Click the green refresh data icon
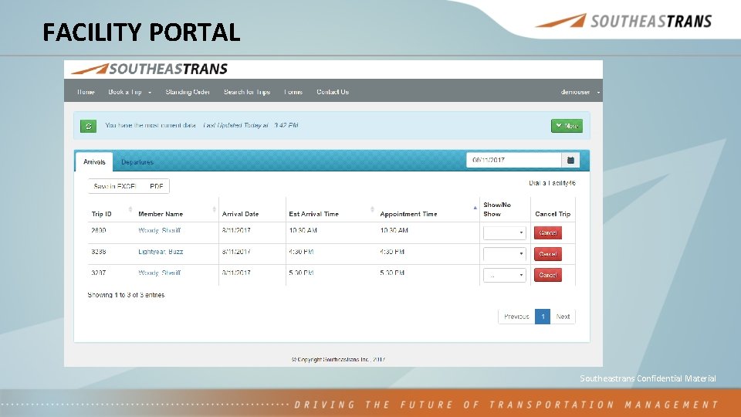Viewport: 741px width, 417px height. (x=88, y=126)
